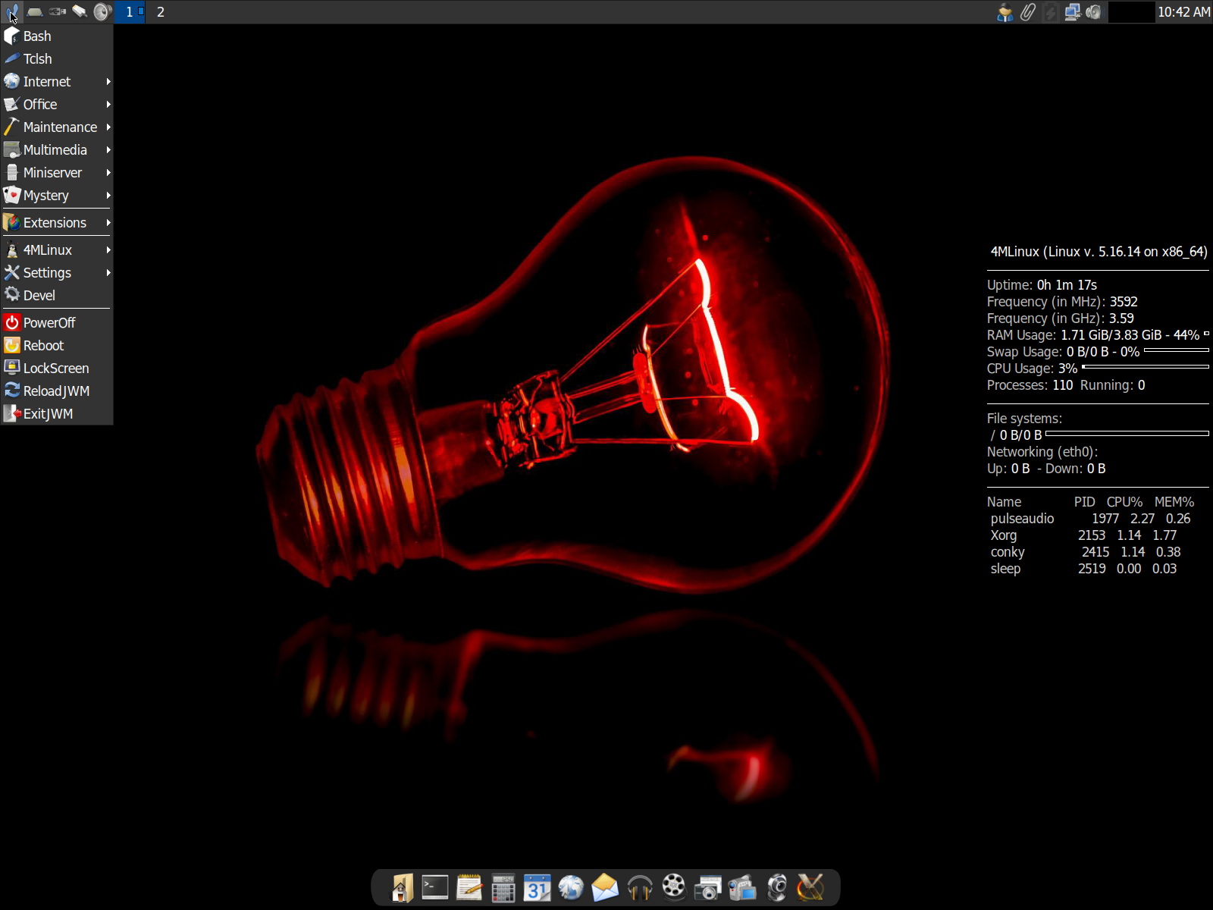Open the Settings submenu
Screen dimensions: 1213x910
[x=57, y=272]
